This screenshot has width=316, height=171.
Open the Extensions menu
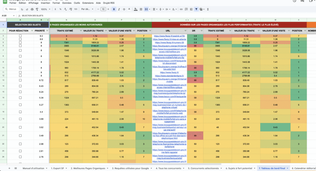coord(88,3)
